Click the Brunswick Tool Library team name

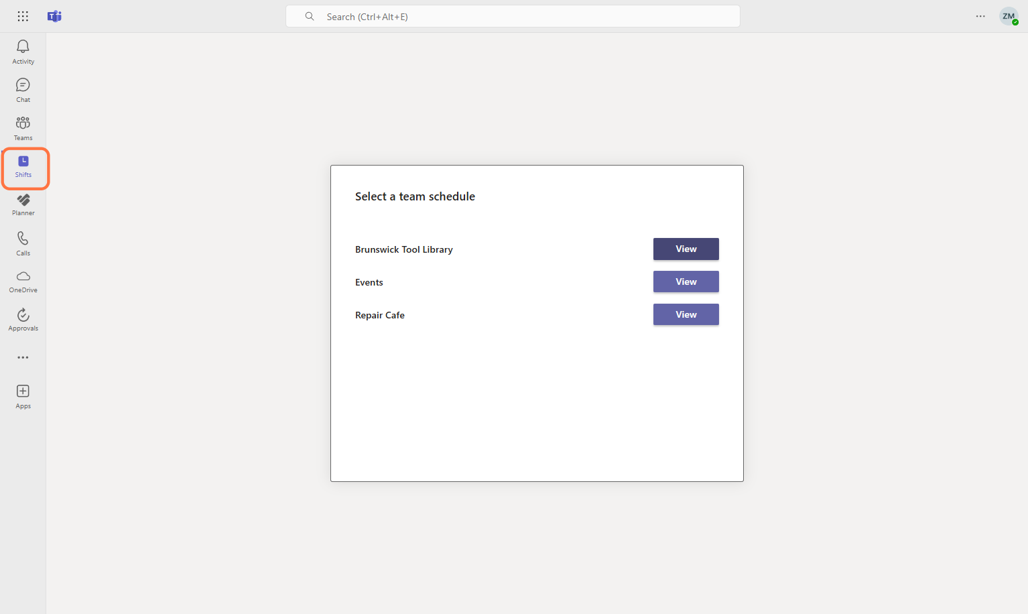(404, 249)
